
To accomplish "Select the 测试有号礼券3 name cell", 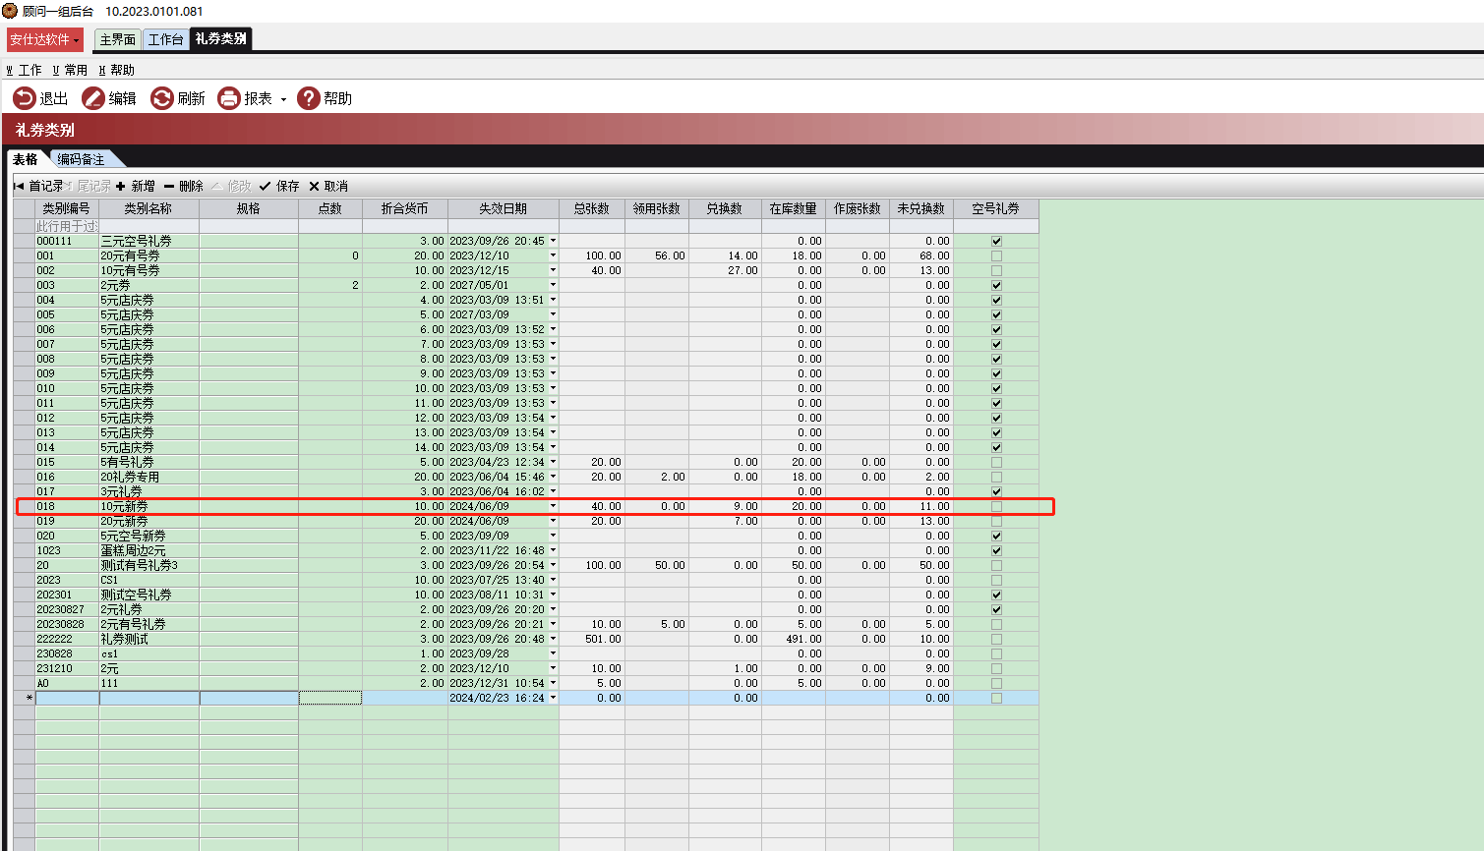I will [x=149, y=565].
